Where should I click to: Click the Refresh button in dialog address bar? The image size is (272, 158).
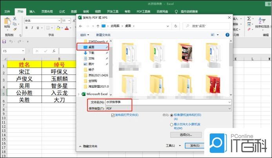(x=176, y=26)
